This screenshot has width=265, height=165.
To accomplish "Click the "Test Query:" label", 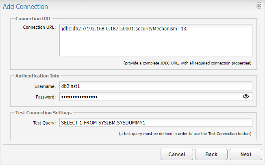I will pyautogui.click(x=44, y=123).
